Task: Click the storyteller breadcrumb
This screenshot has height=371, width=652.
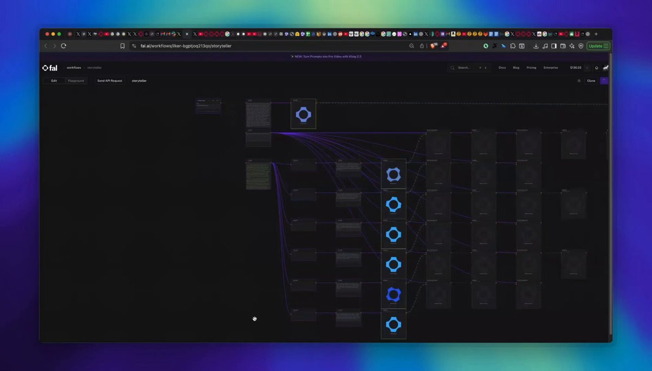Action: point(95,68)
